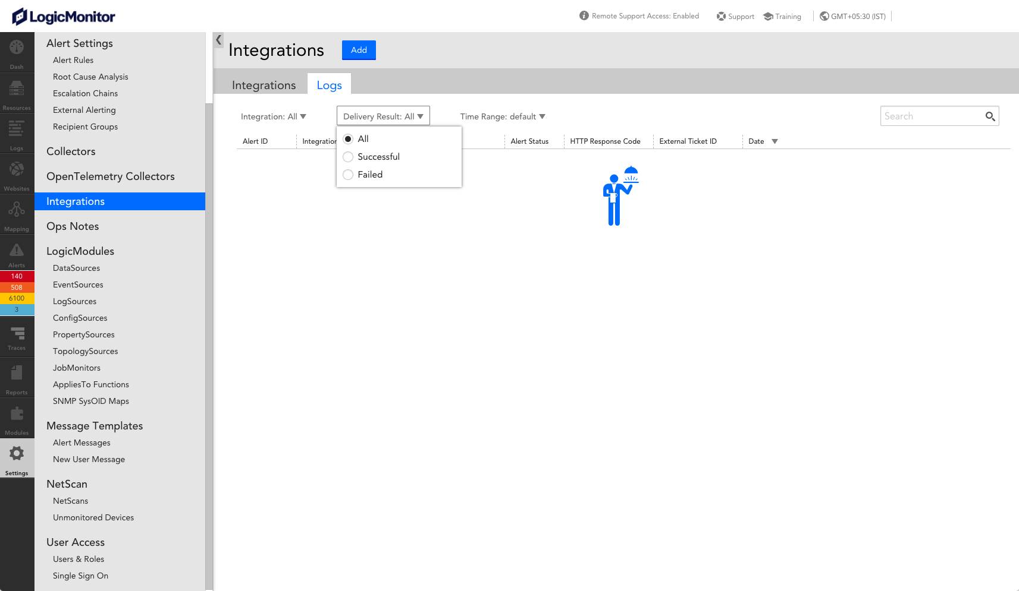Open TopologySources under LogicModules
This screenshot has height=591, width=1019.
pyautogui.click(x=86, y=351)
